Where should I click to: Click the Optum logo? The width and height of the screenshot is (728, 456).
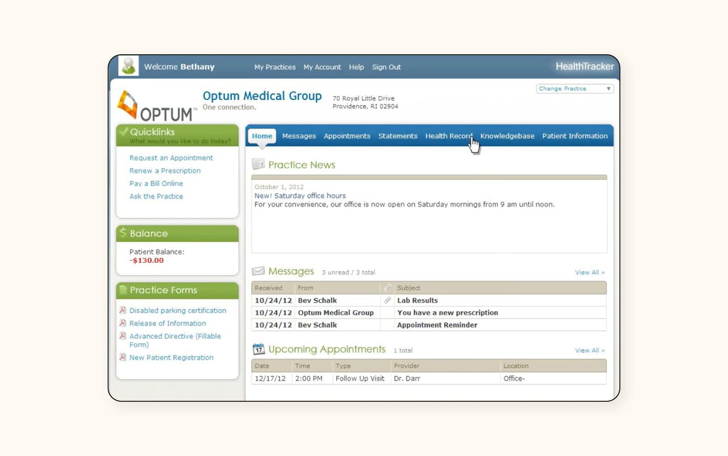[x=156, y=106]
